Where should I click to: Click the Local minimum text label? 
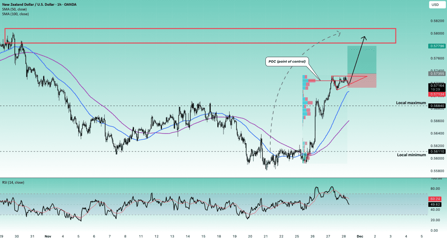[x=411, y=154]
